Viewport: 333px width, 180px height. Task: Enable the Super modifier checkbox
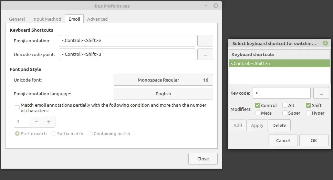(x=285, y=113)
